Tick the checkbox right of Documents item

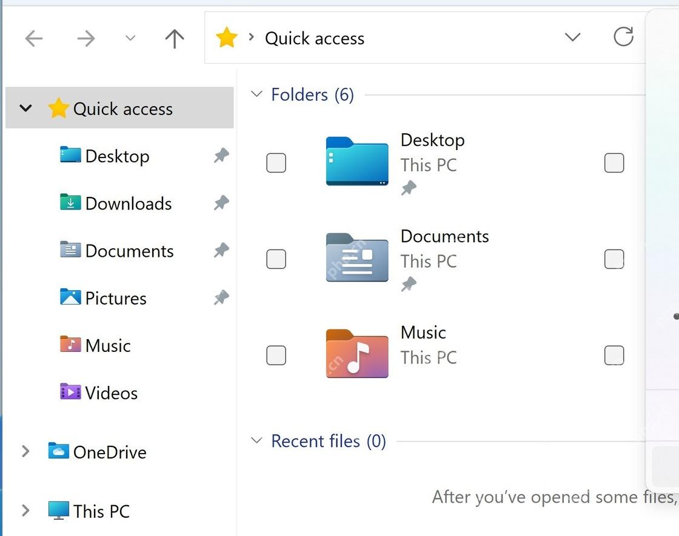point(614,259)
